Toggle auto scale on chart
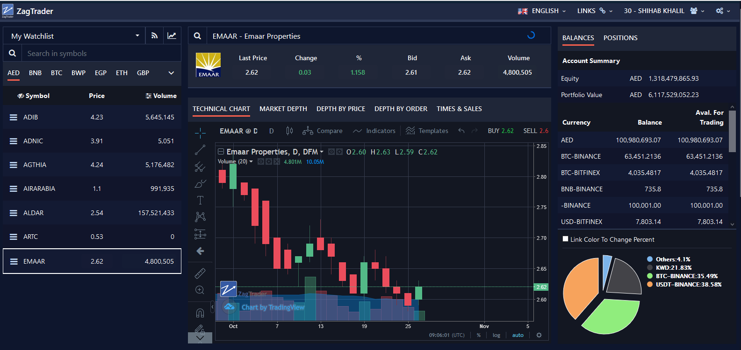Viewport: 741px width, 350px height. [x=518, y=335]
